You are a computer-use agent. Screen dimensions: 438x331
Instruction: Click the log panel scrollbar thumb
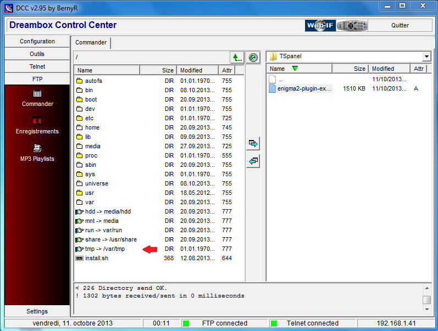pyautogui.click(x=426, y=300)
